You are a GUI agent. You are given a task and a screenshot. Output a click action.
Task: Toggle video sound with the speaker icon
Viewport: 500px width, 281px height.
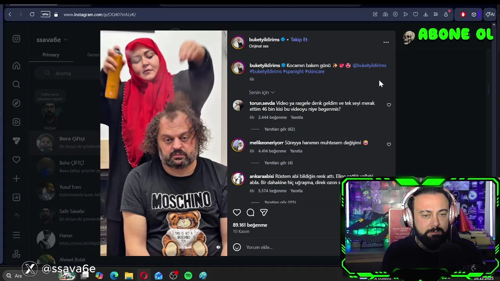pos(218,247)
